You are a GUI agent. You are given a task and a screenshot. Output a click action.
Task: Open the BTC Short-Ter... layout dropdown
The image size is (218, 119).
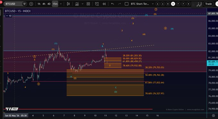tap(142, 4)
